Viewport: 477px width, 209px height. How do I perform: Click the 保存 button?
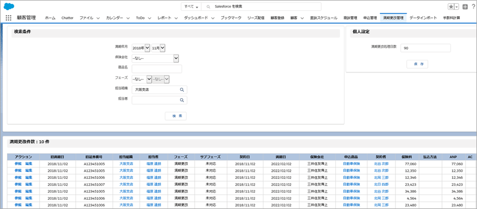coord(417,64)
